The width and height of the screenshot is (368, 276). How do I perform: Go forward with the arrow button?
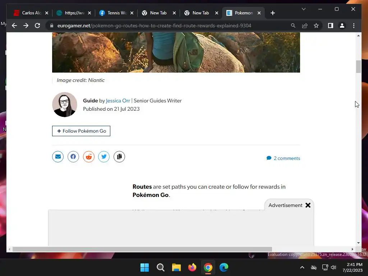pyautogui.click(x=26, y=26)
